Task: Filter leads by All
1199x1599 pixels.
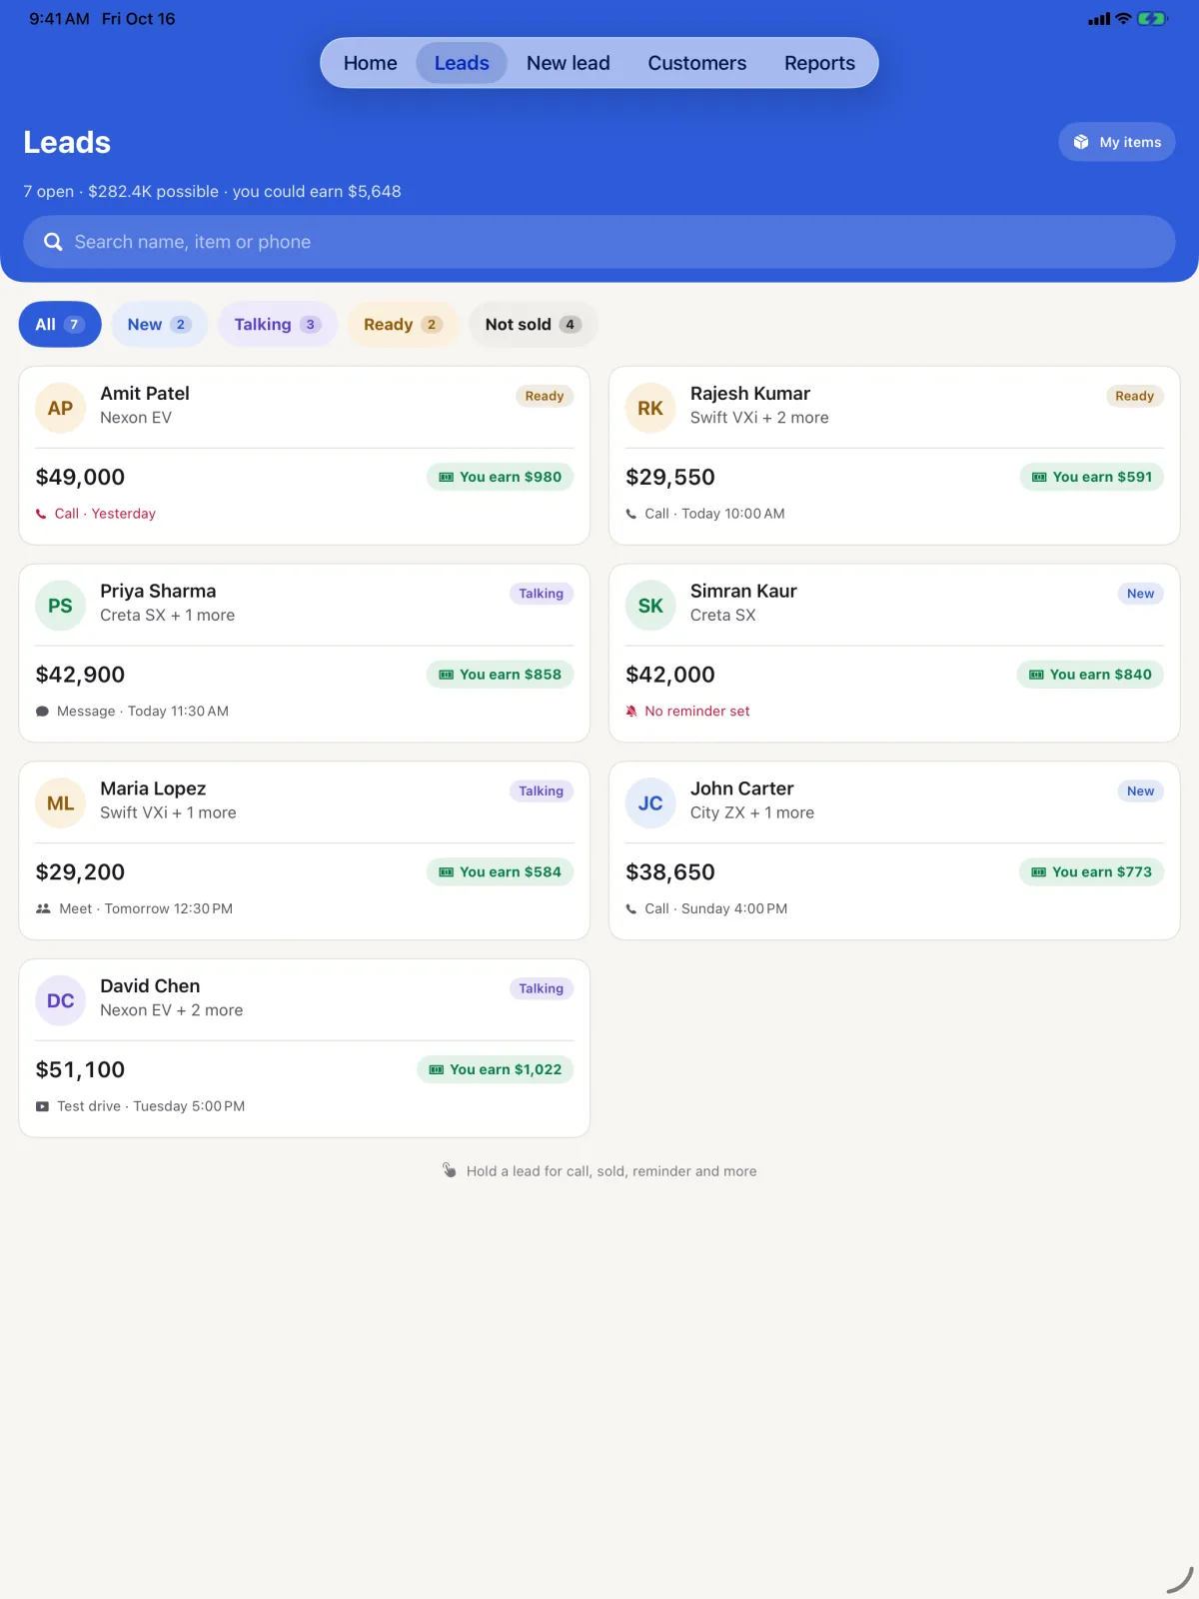Action: (60, 324)
